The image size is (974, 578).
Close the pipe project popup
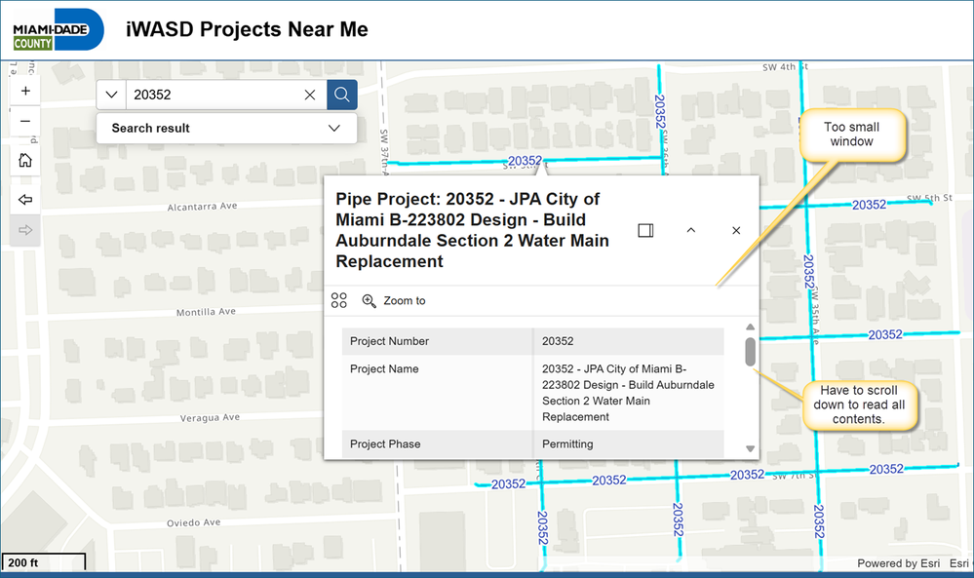(736, 230)
